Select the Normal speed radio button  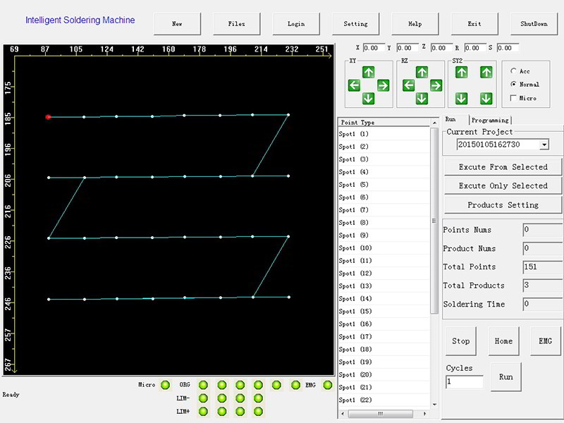[x=514, y=84]
